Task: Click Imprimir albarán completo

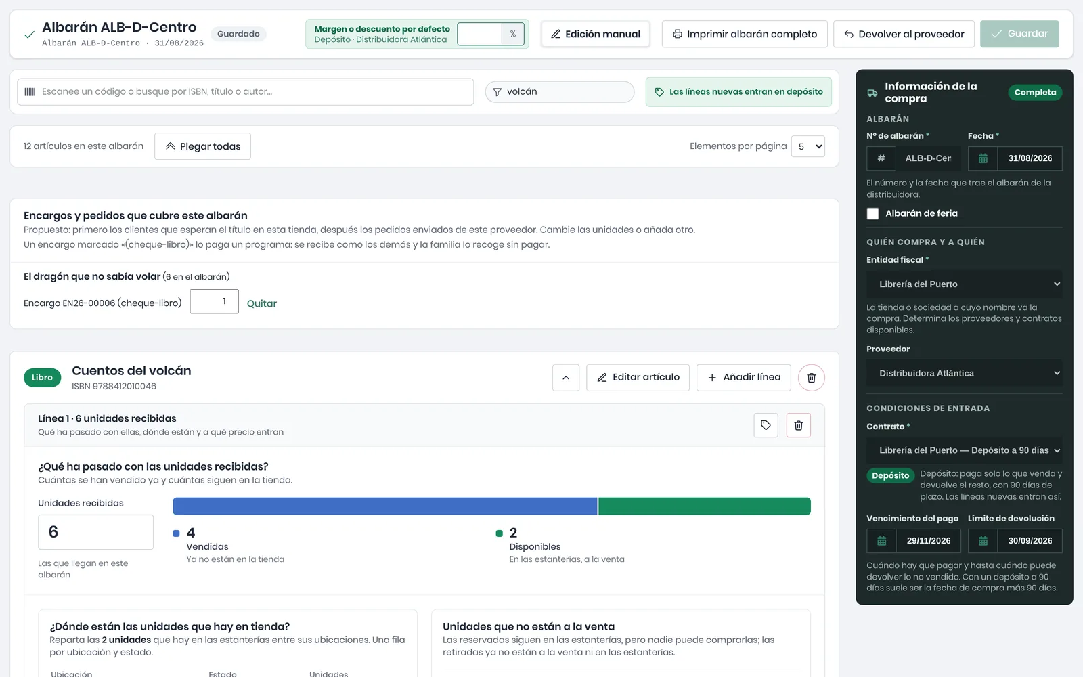Action: pyautogui.click(x=745, y=34)
